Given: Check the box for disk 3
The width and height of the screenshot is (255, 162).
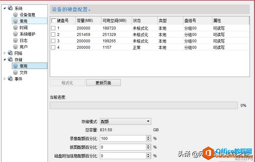Looking at the screenshot, I should (53, 41).
